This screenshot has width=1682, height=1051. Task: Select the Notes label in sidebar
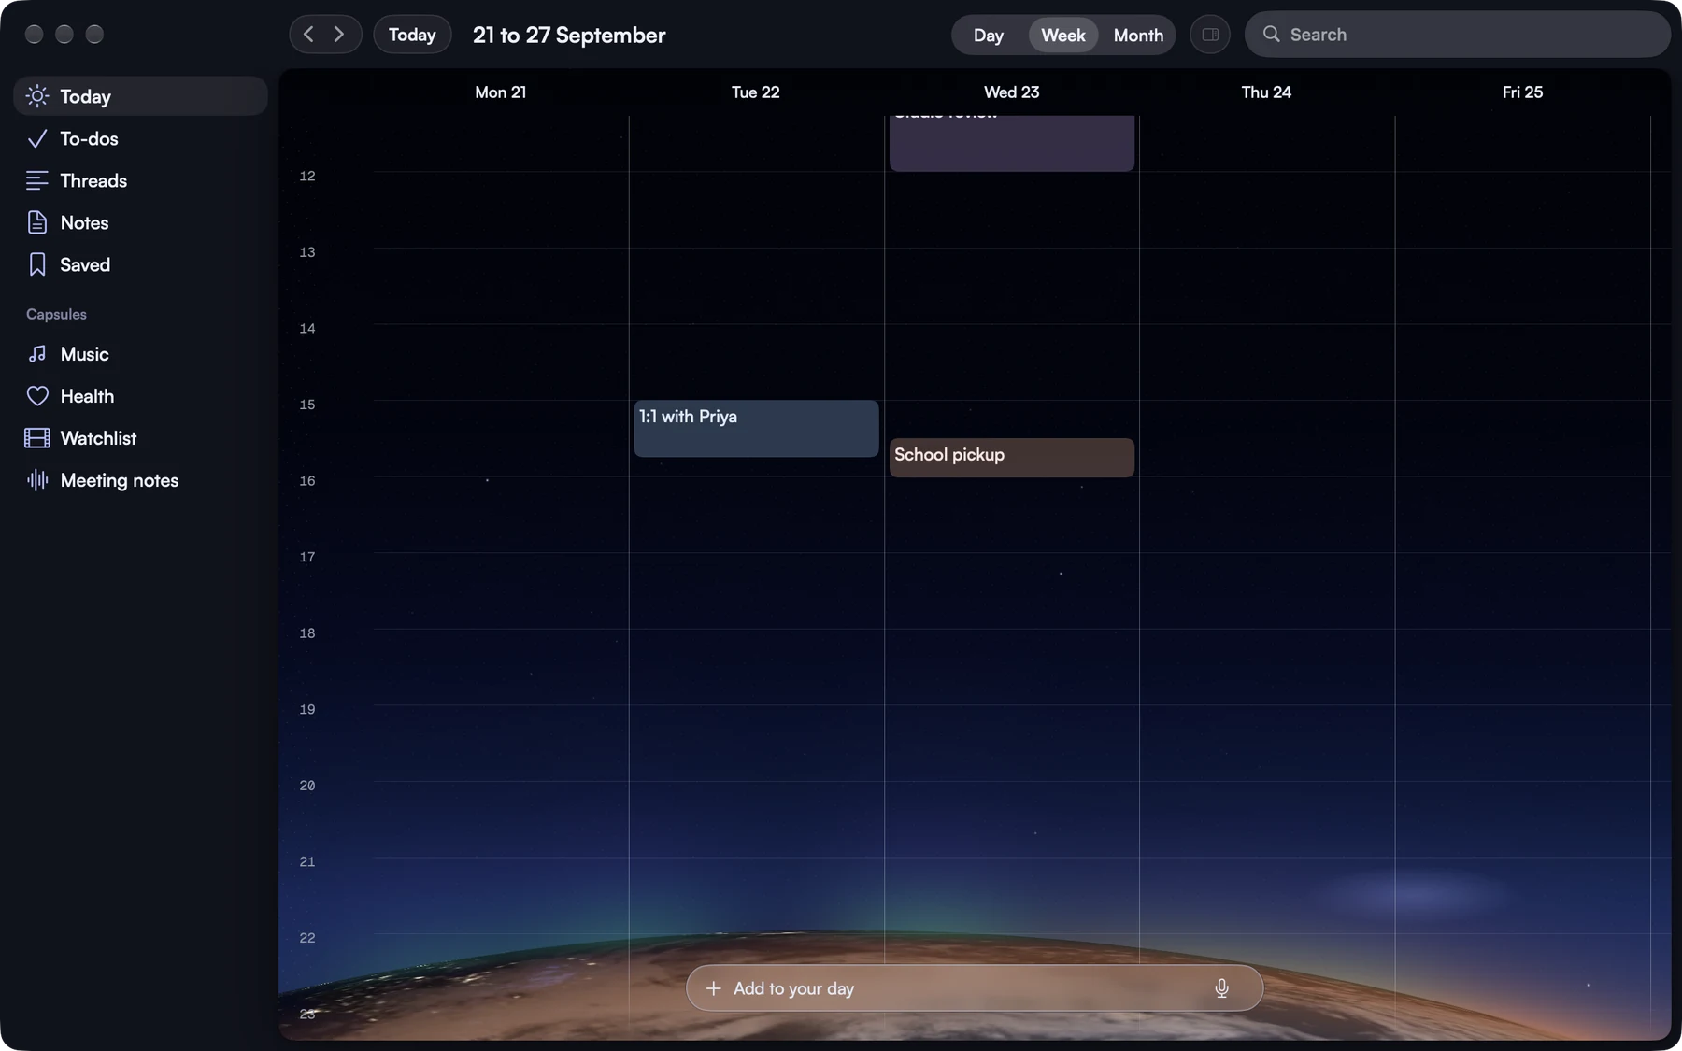[85, 222]
